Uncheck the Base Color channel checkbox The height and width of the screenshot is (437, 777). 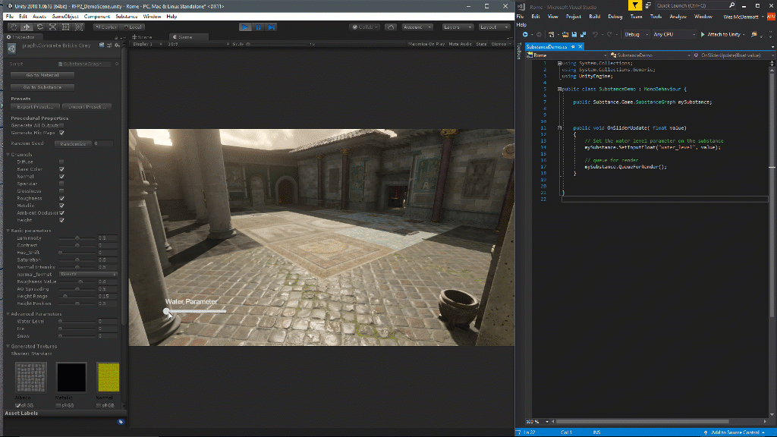tap(61, 169)
